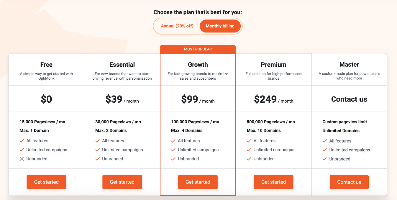Click the Master plan heading

pyautogui.click(x=349, y=65)
